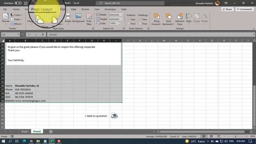Click the printer icon on sheet
The width and height of the screenshot is (256, 144).
coord(114,116)
